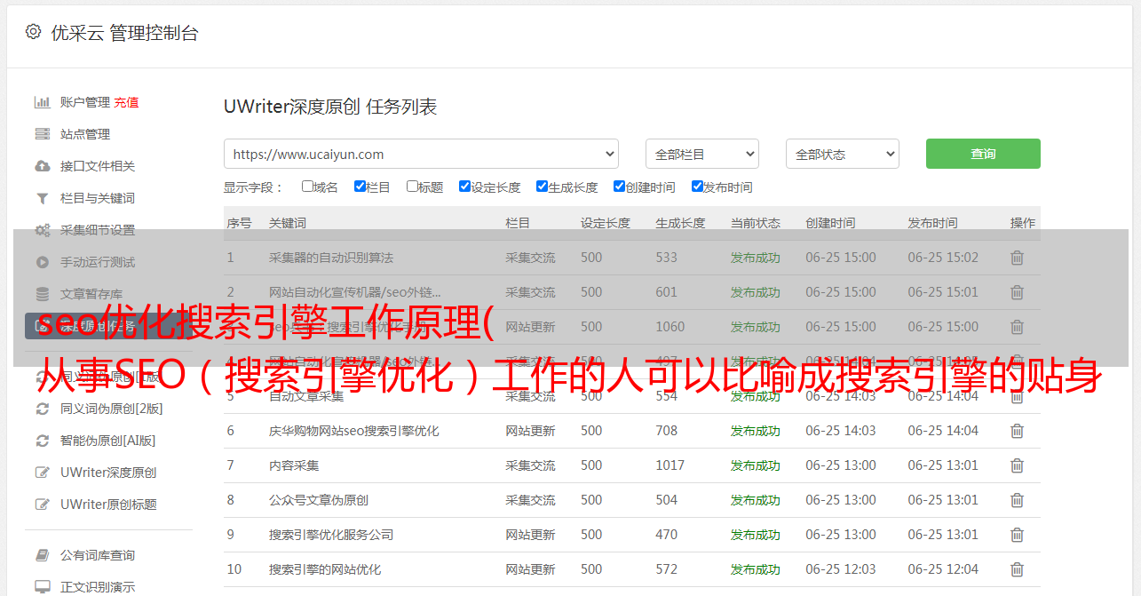This screenshot has width=1141, height=596.
Task: Click the 当前状态 column header
Action: pyautogui.click(x=756, y=223)
